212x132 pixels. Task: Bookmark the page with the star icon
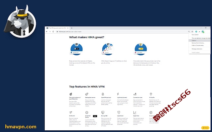pyautogui.click(x=192, y=32)
